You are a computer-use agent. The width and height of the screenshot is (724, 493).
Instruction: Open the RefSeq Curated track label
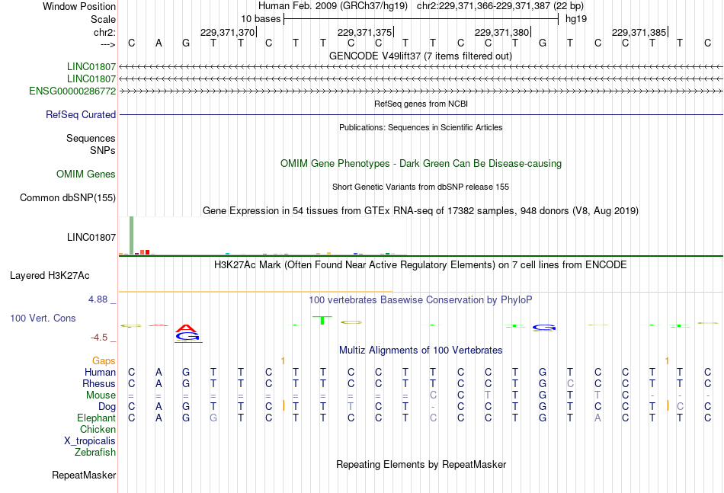pos(81,114)
